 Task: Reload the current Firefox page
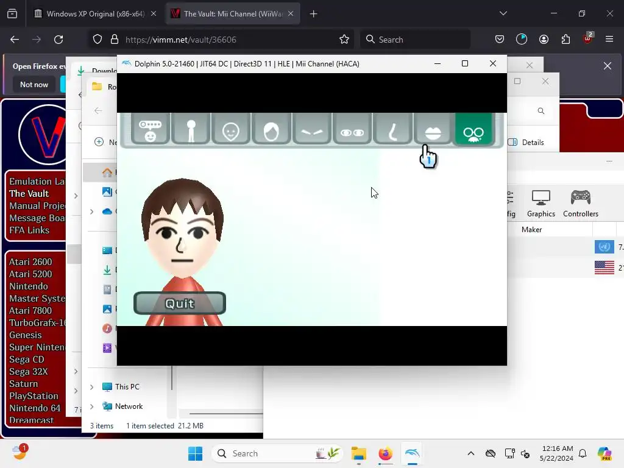click(x=58, y=40)
